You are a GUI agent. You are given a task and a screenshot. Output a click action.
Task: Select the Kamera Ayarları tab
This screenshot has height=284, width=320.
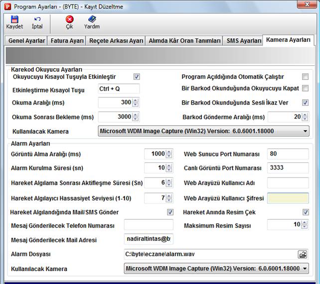pos(288,40)
